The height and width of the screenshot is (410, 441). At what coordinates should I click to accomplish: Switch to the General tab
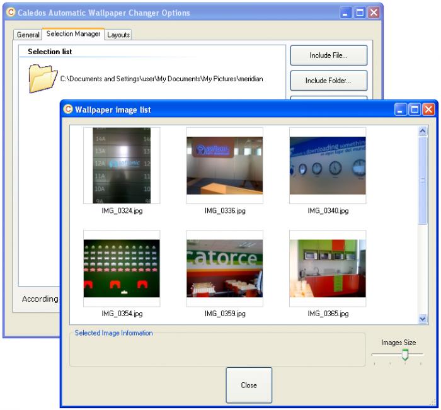[28, 35]
